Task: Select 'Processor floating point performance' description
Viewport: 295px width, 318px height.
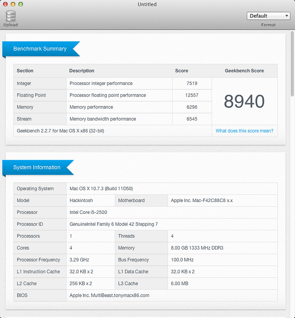Action: pyautogui.click(x=108, y=95)
